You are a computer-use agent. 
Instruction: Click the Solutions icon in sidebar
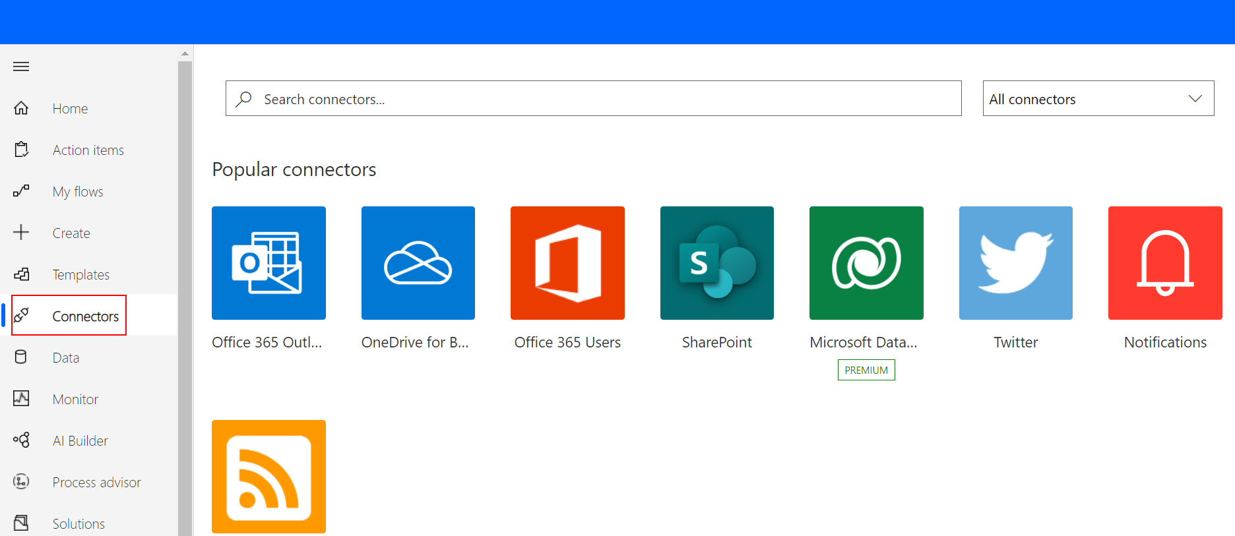[21, 523]
